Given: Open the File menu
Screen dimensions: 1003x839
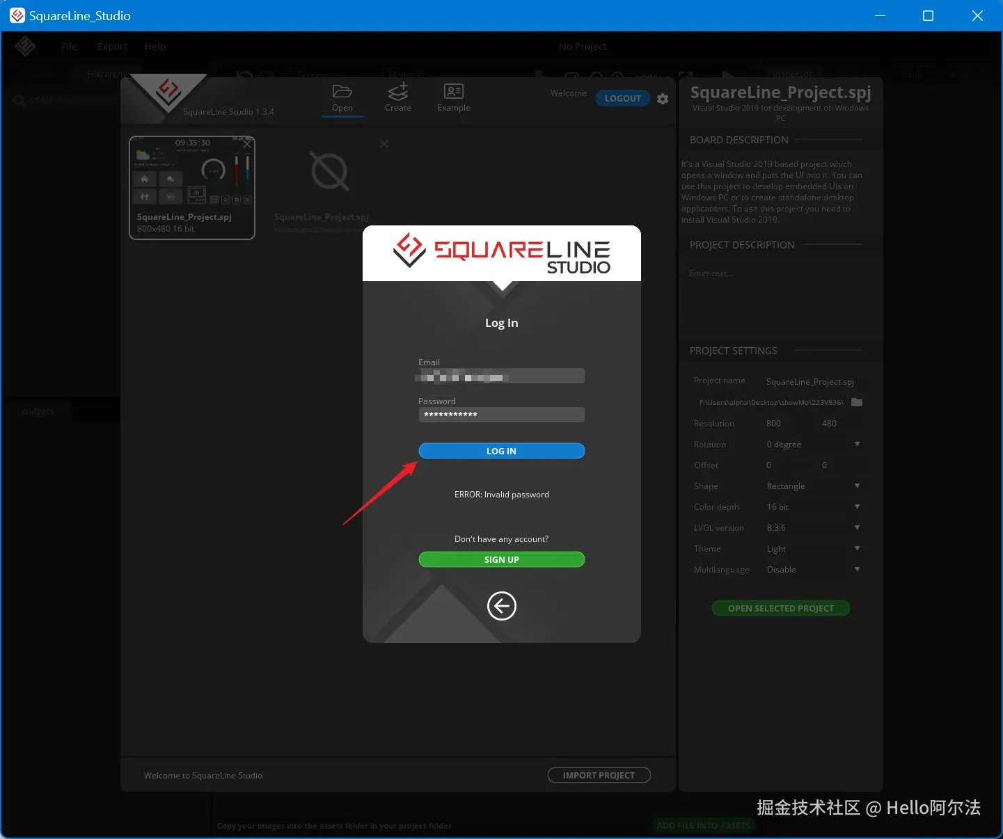Looking at the screenshot, I should point(69,47).
